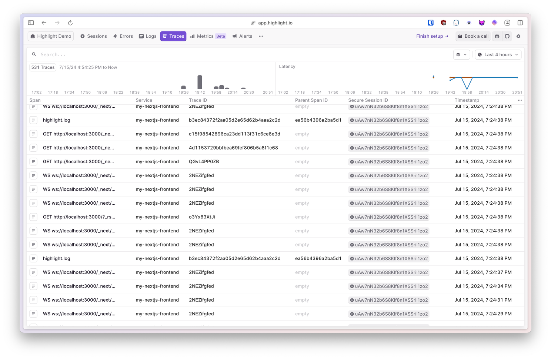Screen dimensions: 551x359
Task: Open the Bitwarden extension icon
Action: click(x=431, y=23)
